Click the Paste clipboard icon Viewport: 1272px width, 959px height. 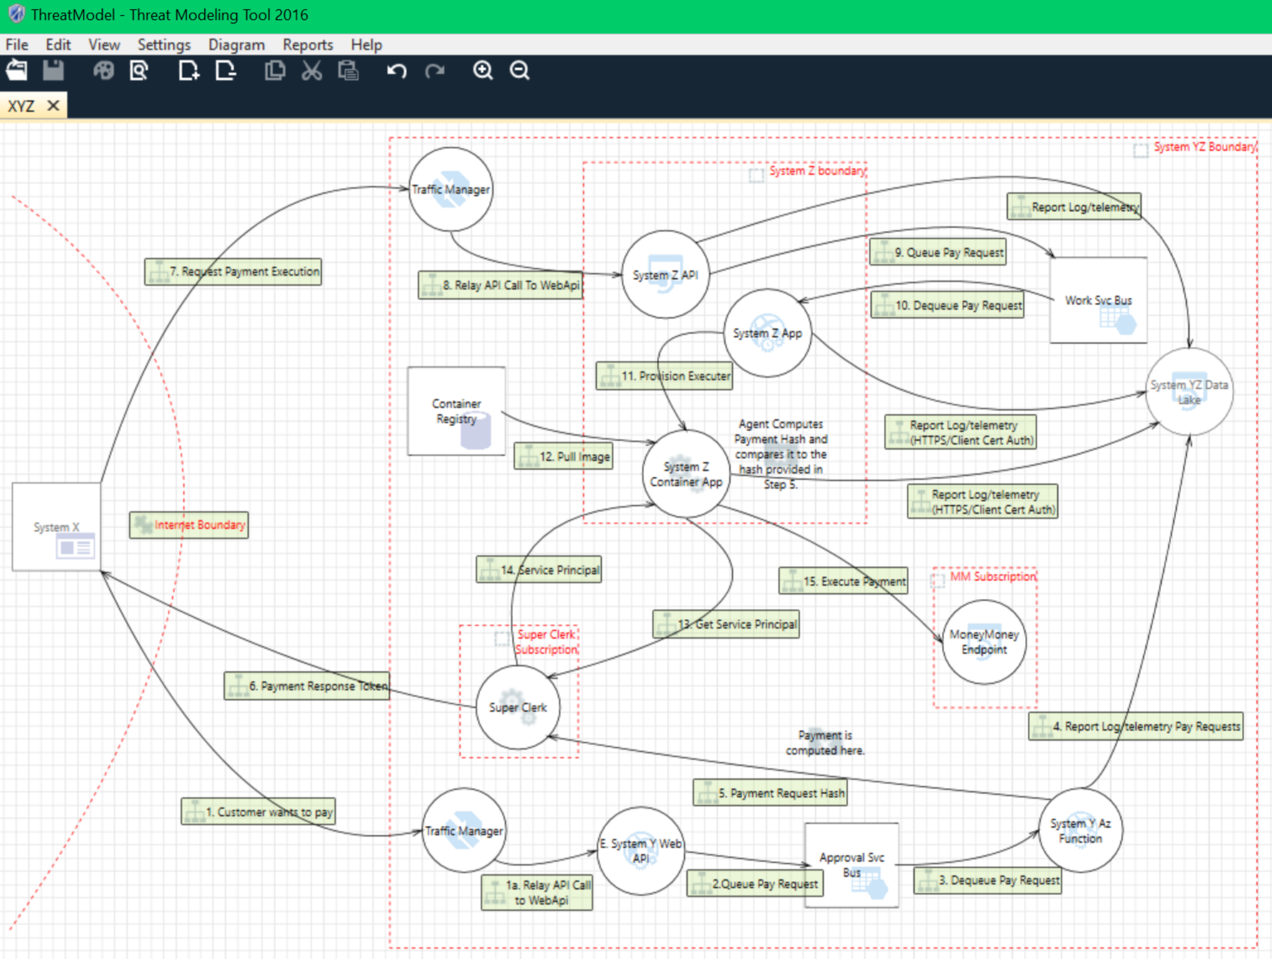(x=348, y=71)
